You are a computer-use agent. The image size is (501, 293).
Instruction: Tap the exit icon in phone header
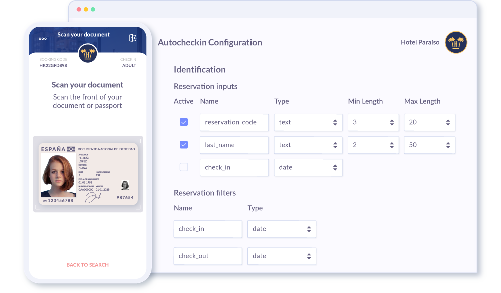(x=133, y=38)
